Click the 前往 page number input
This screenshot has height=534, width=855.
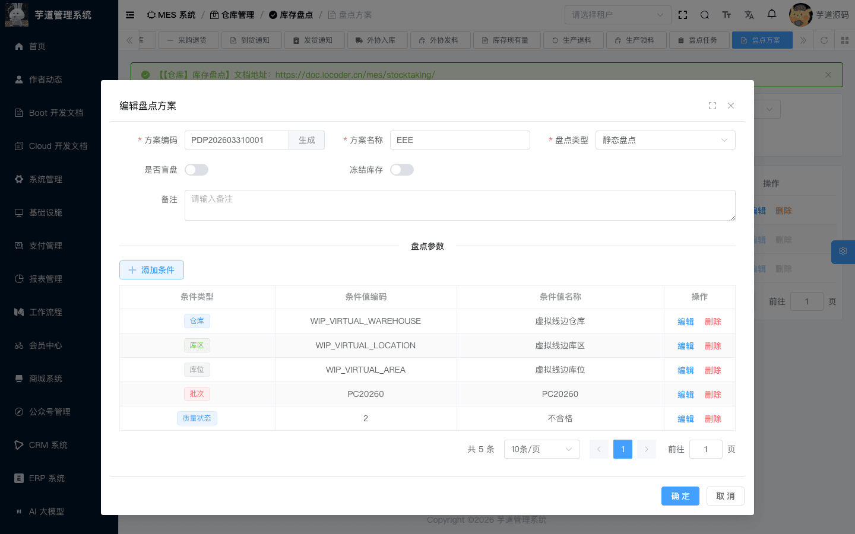click(x=705, y=449)
